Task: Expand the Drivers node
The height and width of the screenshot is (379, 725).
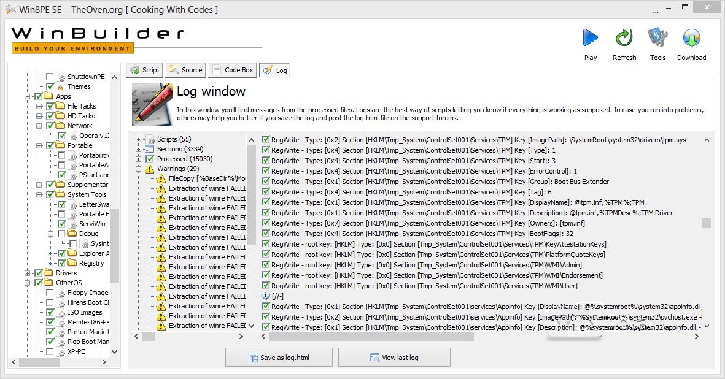Action: pyautogui.click(x=28, y=273)
